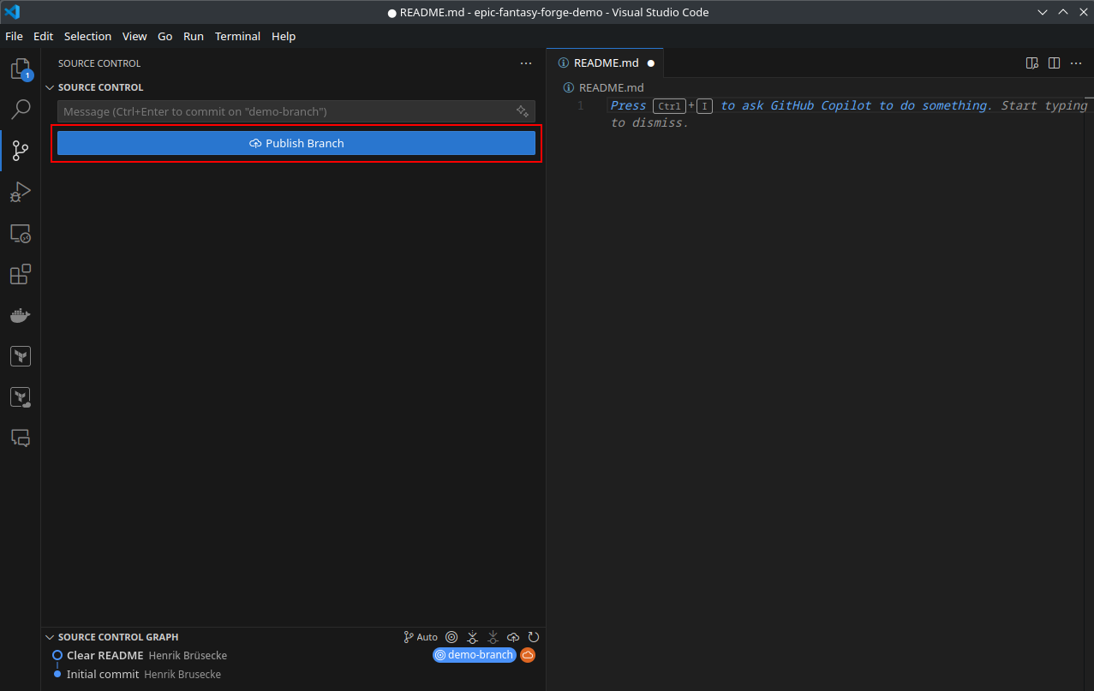
Task: Open the Remote Explorer view
Action: [21, 233]
